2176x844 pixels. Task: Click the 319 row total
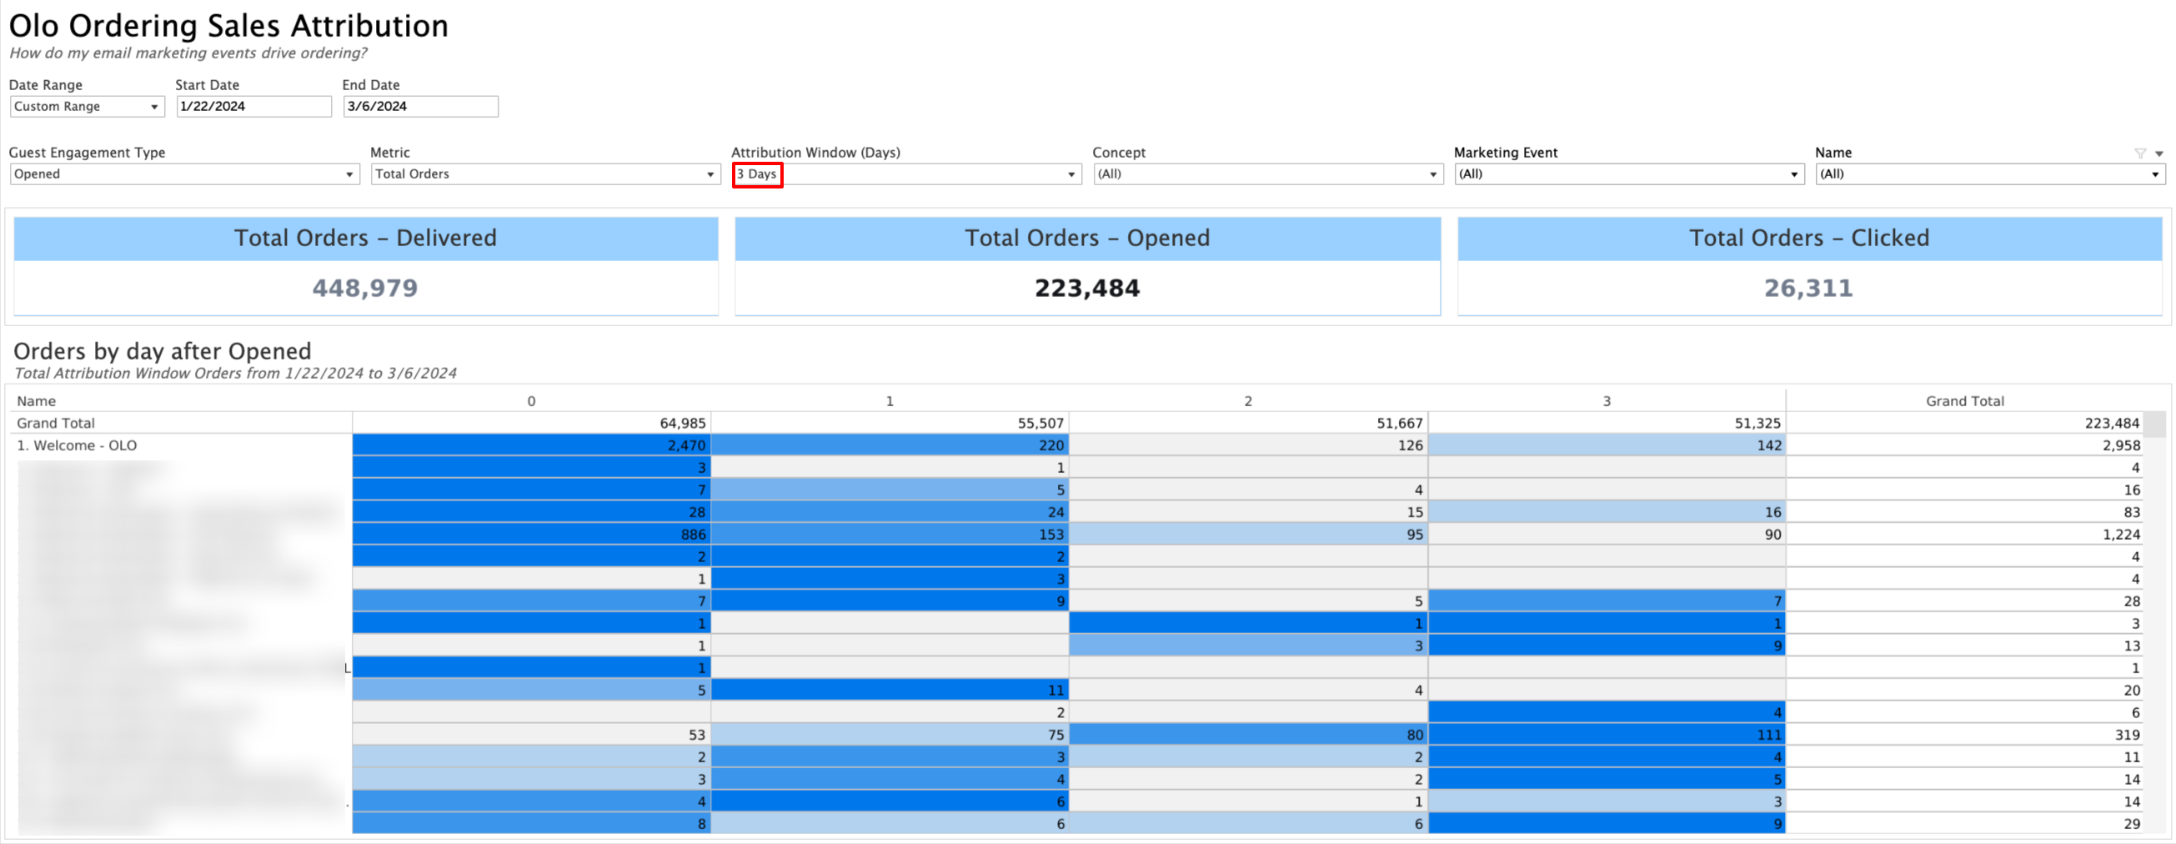(x=1965, y=735)
